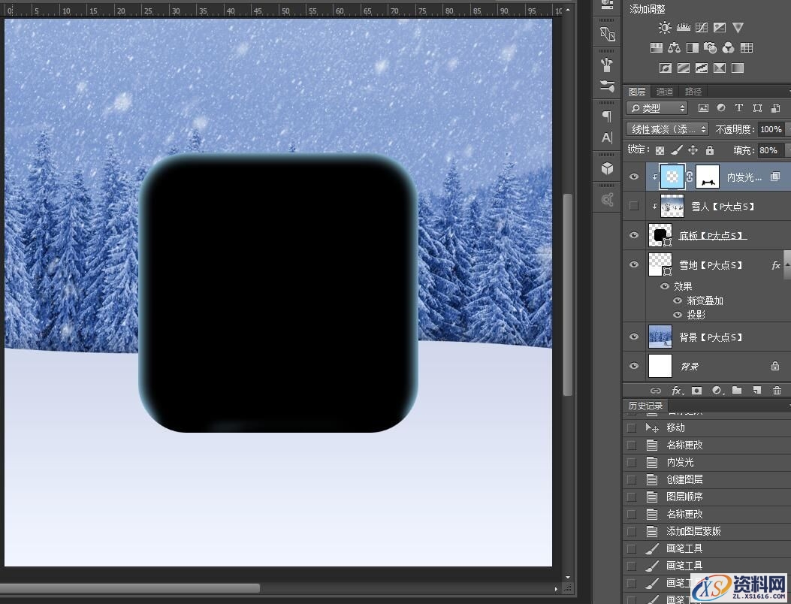The height and width of the screenshot is (604, 791).
Task: Switch to the 路径 tab
Action: 693,92
